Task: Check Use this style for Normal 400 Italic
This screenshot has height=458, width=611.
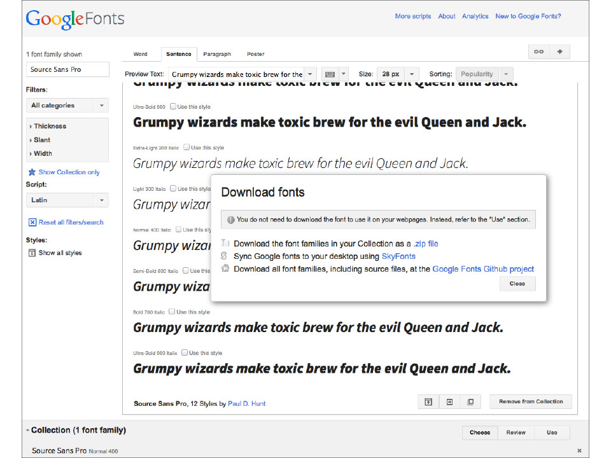Action: coord(178,230)
